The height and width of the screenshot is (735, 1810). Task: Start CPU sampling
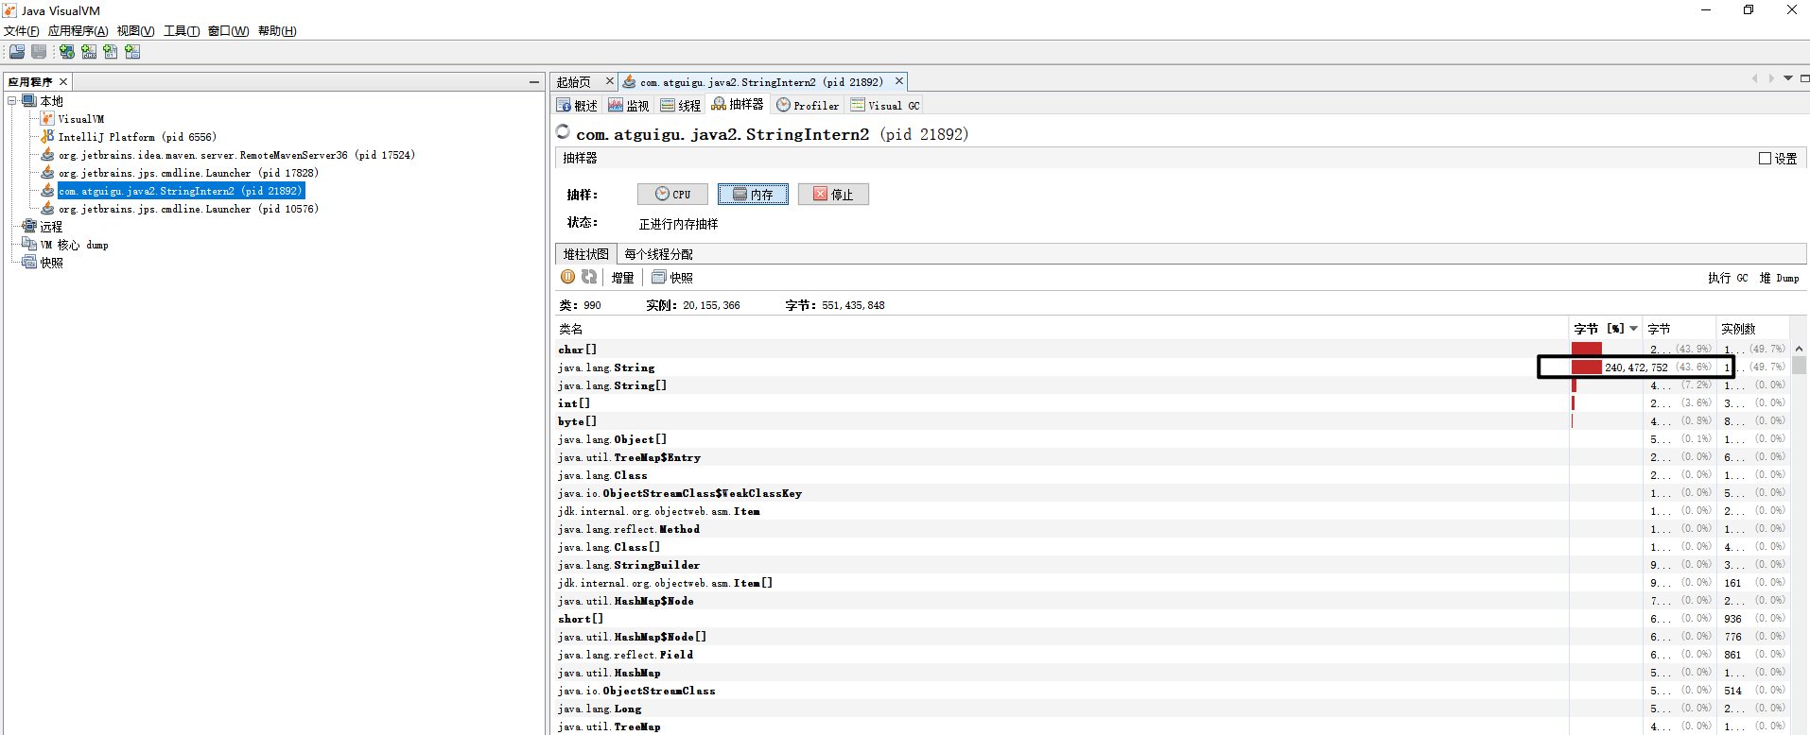(672, 194)
